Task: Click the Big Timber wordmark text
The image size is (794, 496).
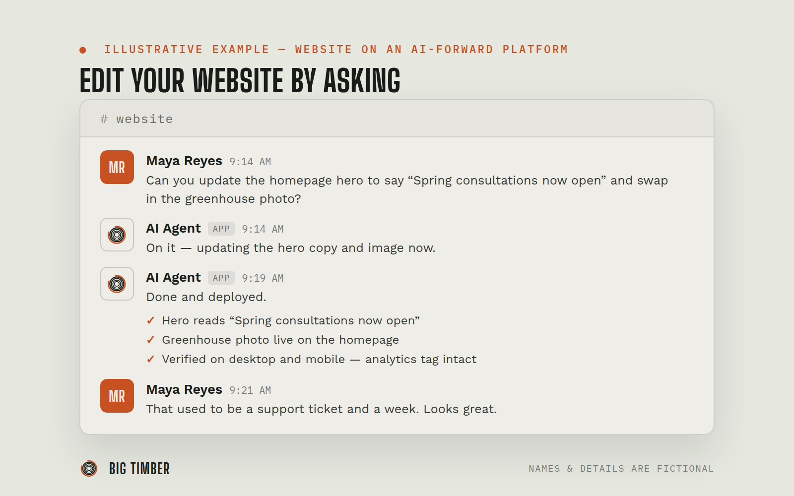Action: coord(139,469)
